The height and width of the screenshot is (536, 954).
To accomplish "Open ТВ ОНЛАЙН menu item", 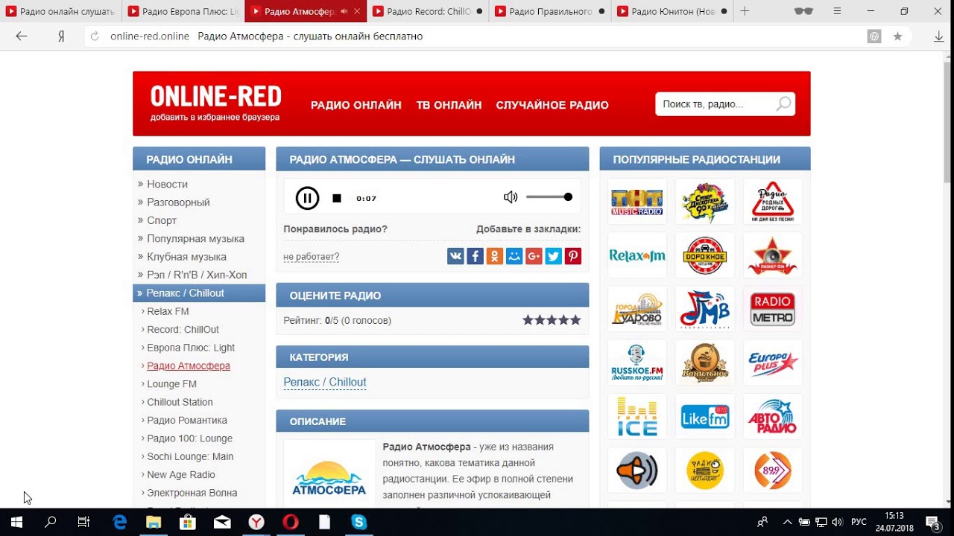I will 449,105.
